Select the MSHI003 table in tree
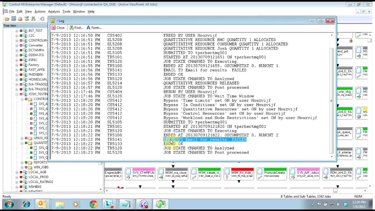 tap(35, 187)
